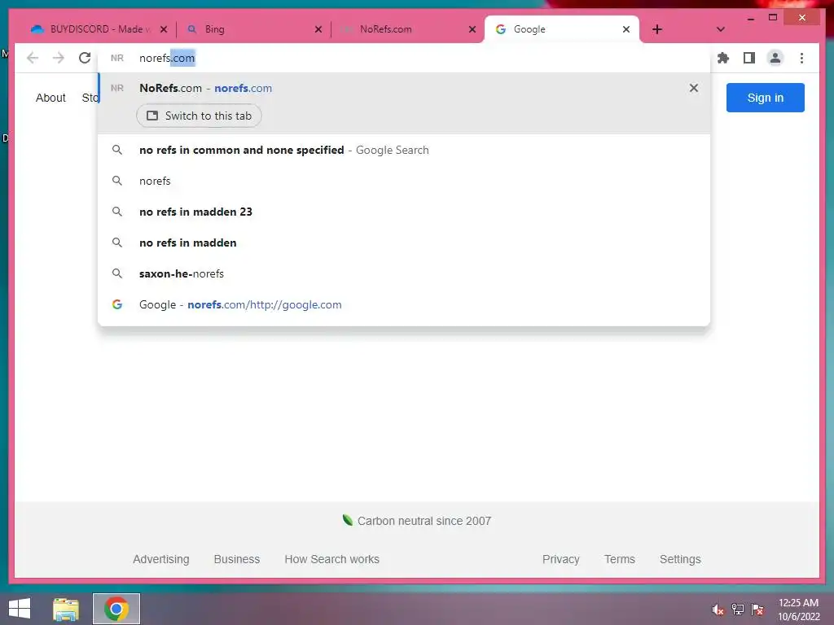The height and width of the screenshot is (625, 834).
Task: Open the Privacy footer link
Action: coord(560,559)
